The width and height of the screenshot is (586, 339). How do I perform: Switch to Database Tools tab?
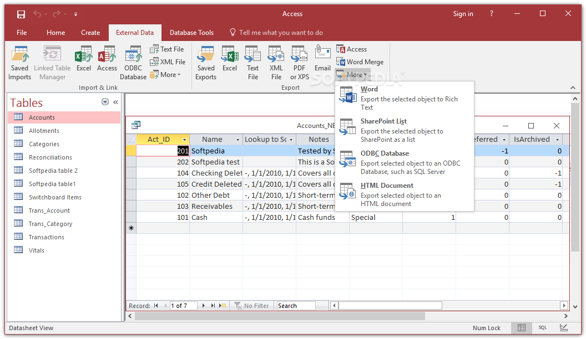(x=191, y=33)
